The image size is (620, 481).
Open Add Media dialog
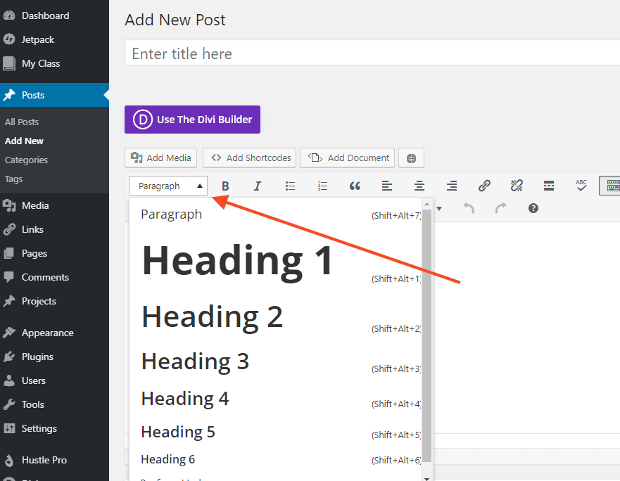point(160,158)
